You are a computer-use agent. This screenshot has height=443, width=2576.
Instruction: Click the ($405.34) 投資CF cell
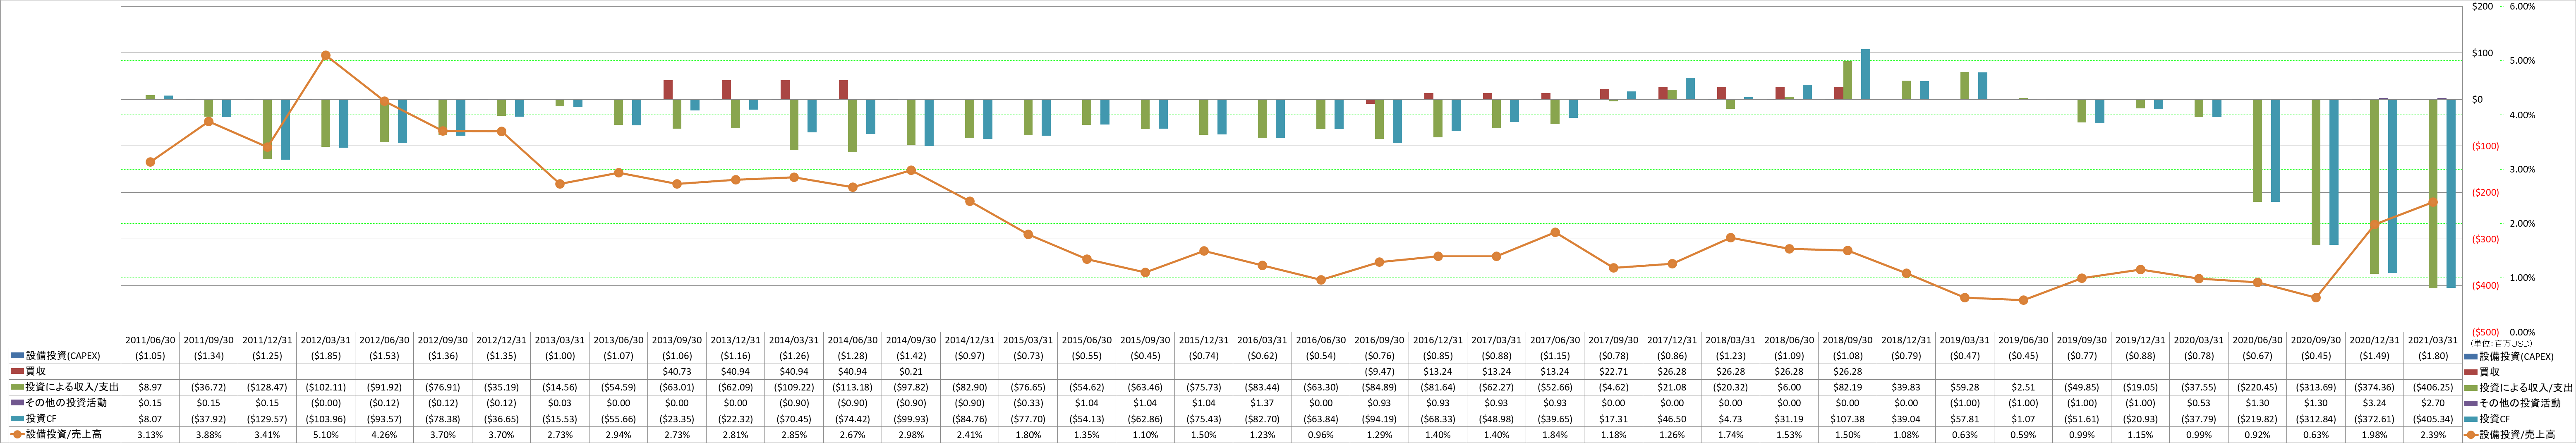2432,419
